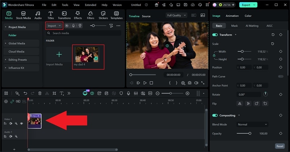This screenshot has width=290, height=152.
Task: Undo the last action
Action: point(25,93)
